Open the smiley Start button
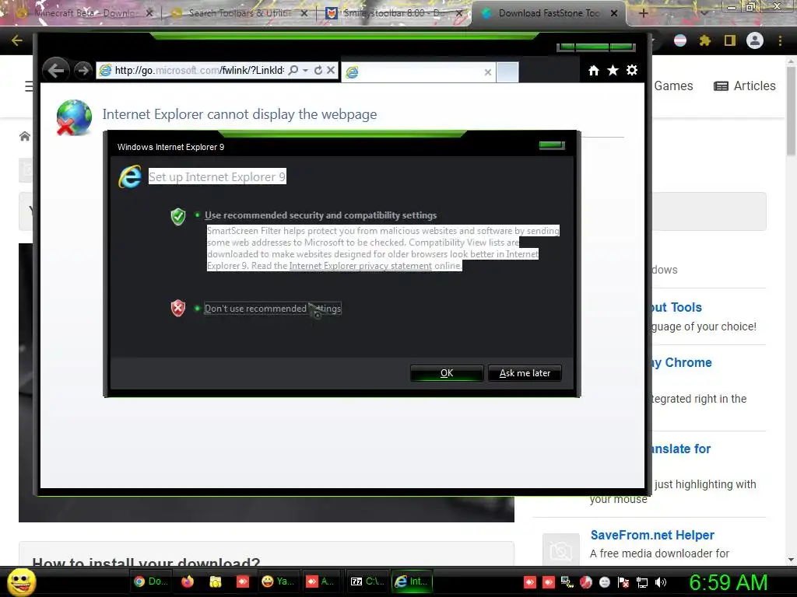This screenshot has height=597, width=797. (x=21, y=581)
